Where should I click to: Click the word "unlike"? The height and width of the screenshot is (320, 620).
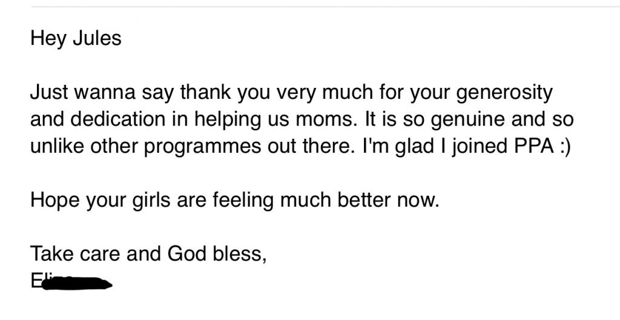pyautogui.click(x=58, y=145)
